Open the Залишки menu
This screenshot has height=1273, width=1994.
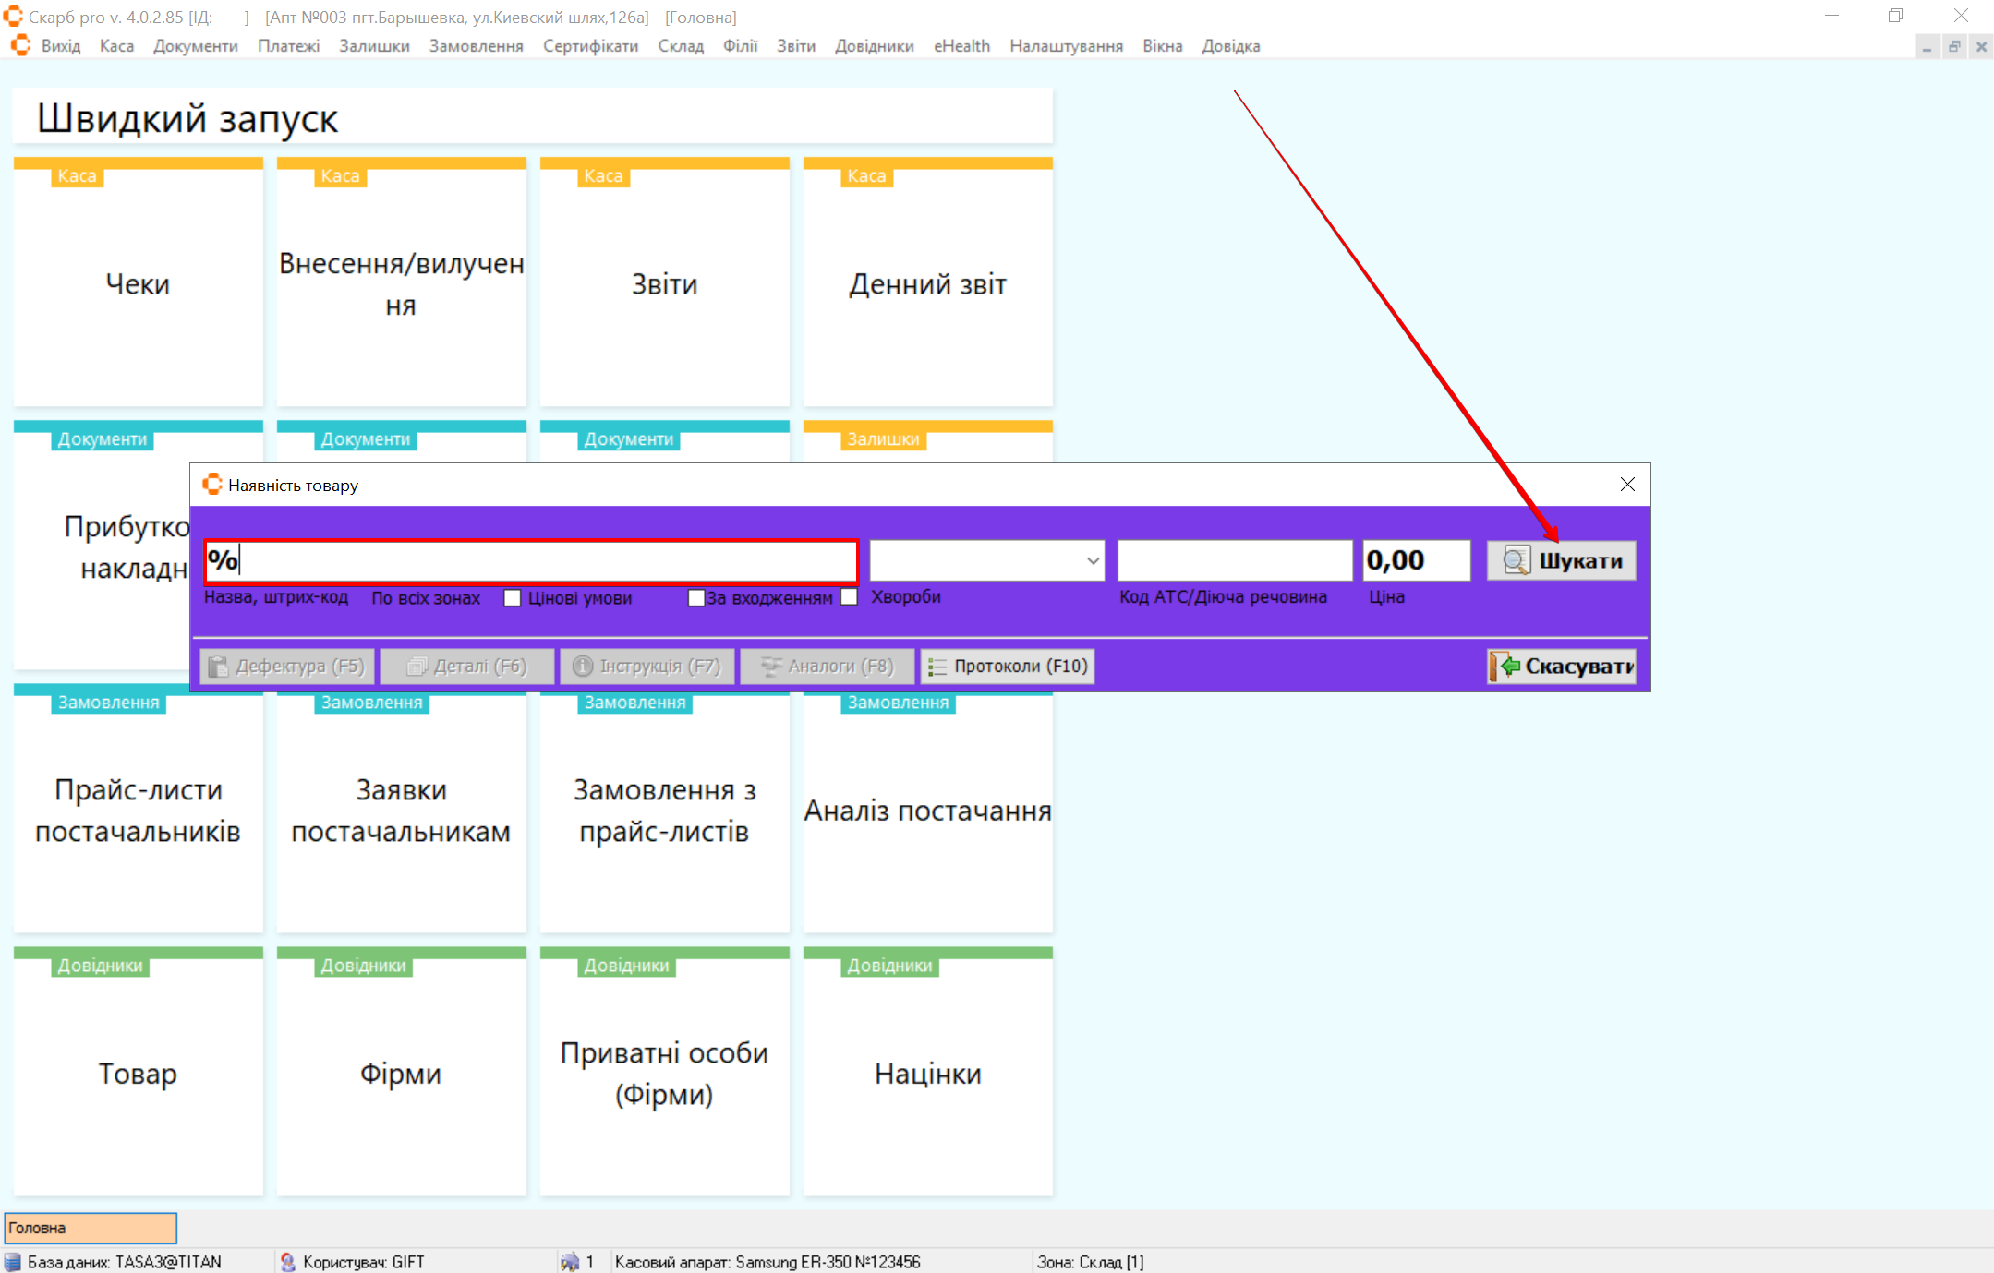[373, 46]
